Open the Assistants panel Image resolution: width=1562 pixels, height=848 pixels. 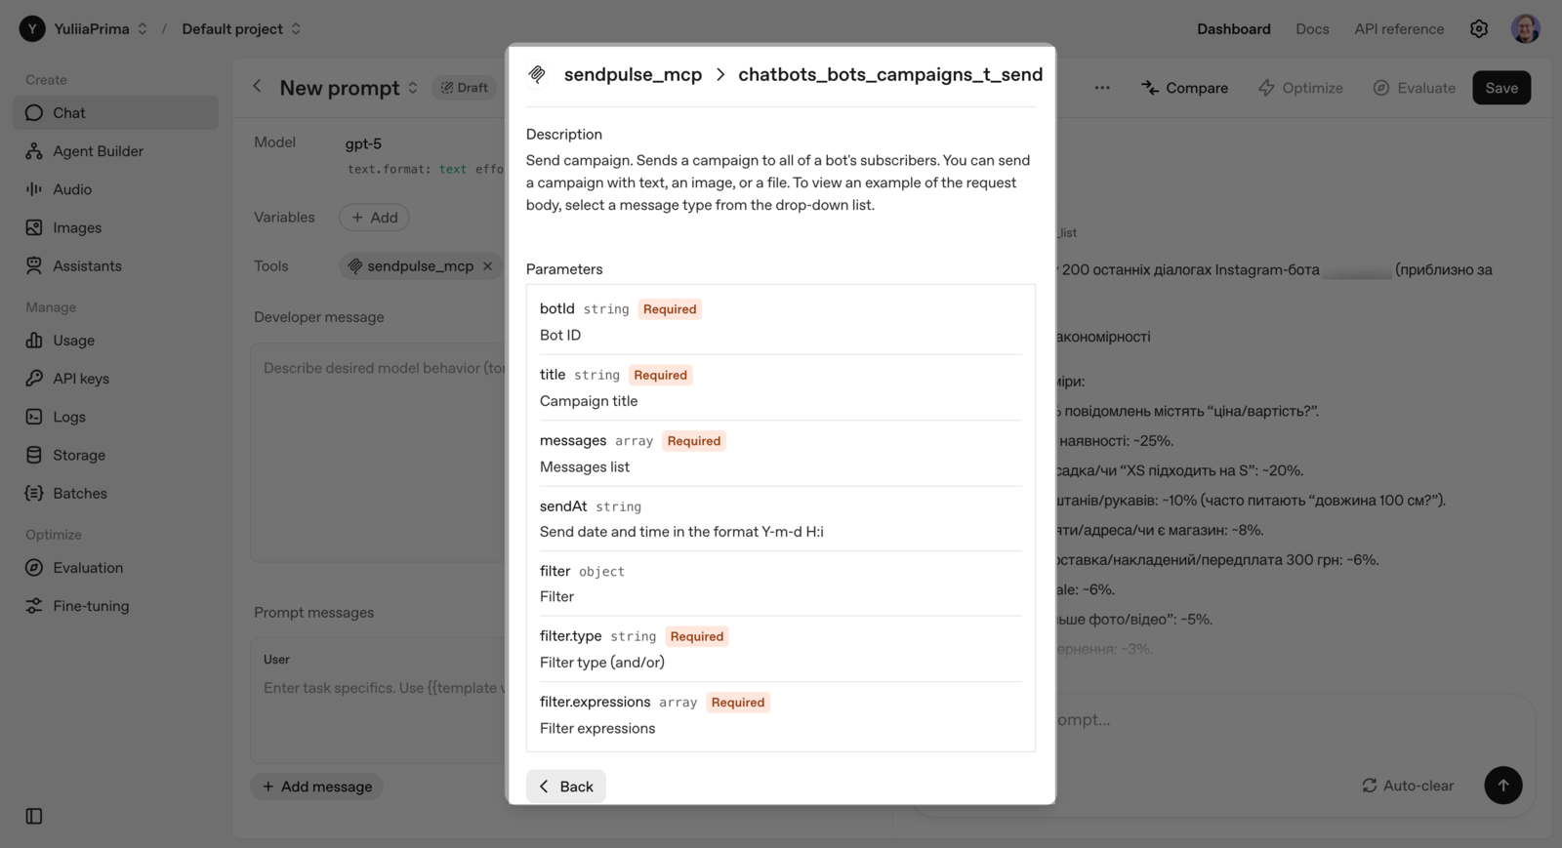click(87, 264)
